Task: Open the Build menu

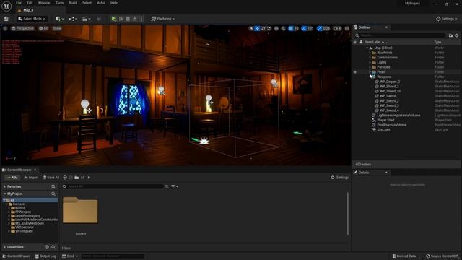Action: pos(73,3)
